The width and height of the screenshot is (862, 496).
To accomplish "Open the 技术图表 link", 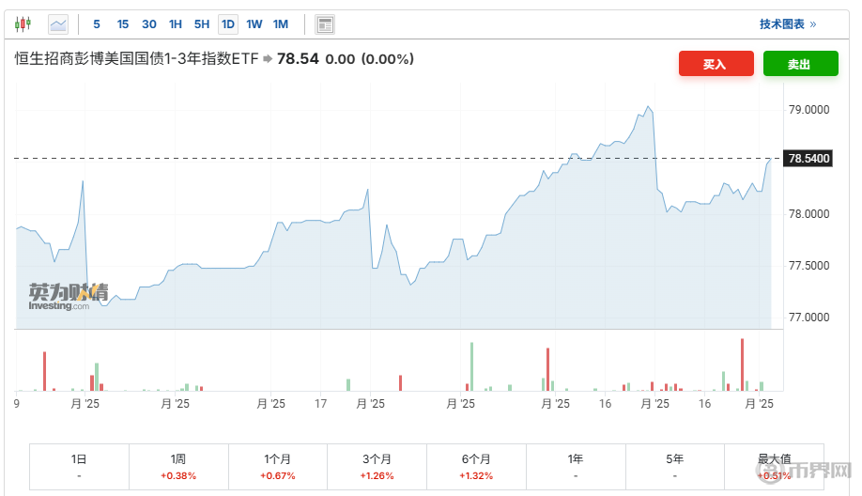I will pos(787,23).
